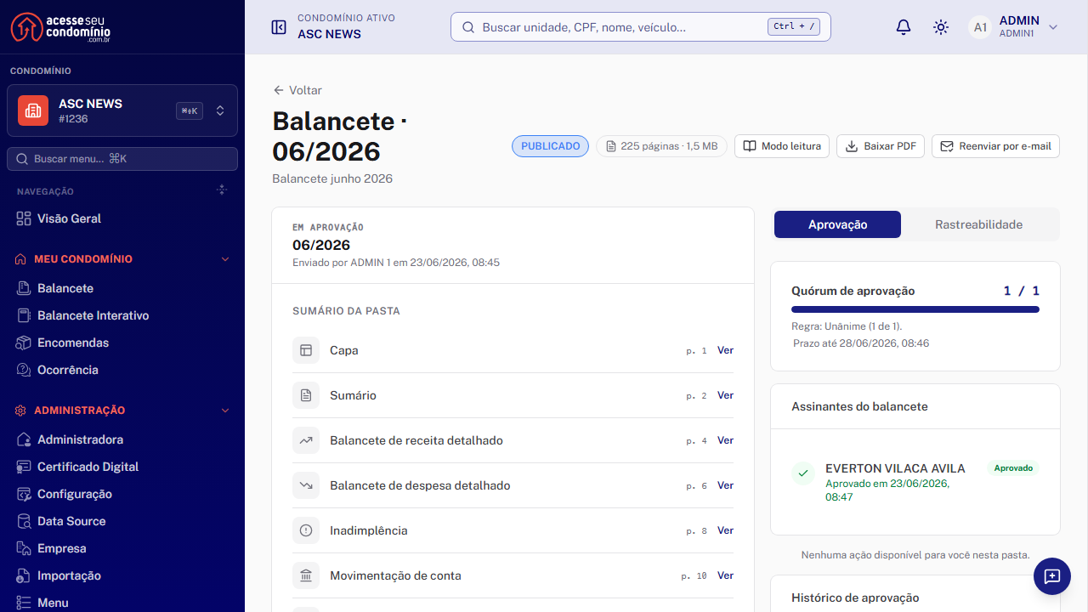Click the Inadimplência alert icon
The width and height of the screenshot is (1088, 612).
[306, 530]
